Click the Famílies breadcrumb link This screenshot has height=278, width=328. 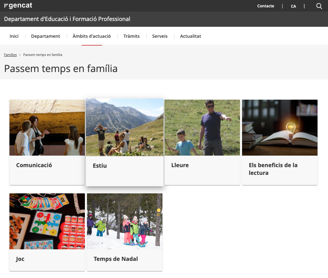click(10, 55)
